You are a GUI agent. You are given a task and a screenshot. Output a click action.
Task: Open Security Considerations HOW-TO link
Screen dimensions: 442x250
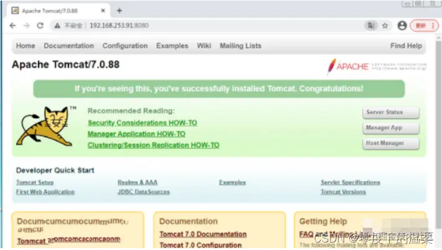[x=143, y=123]
